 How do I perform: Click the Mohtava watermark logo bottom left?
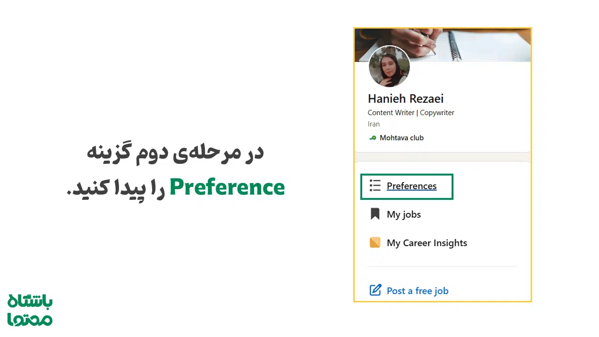[29, 309]
